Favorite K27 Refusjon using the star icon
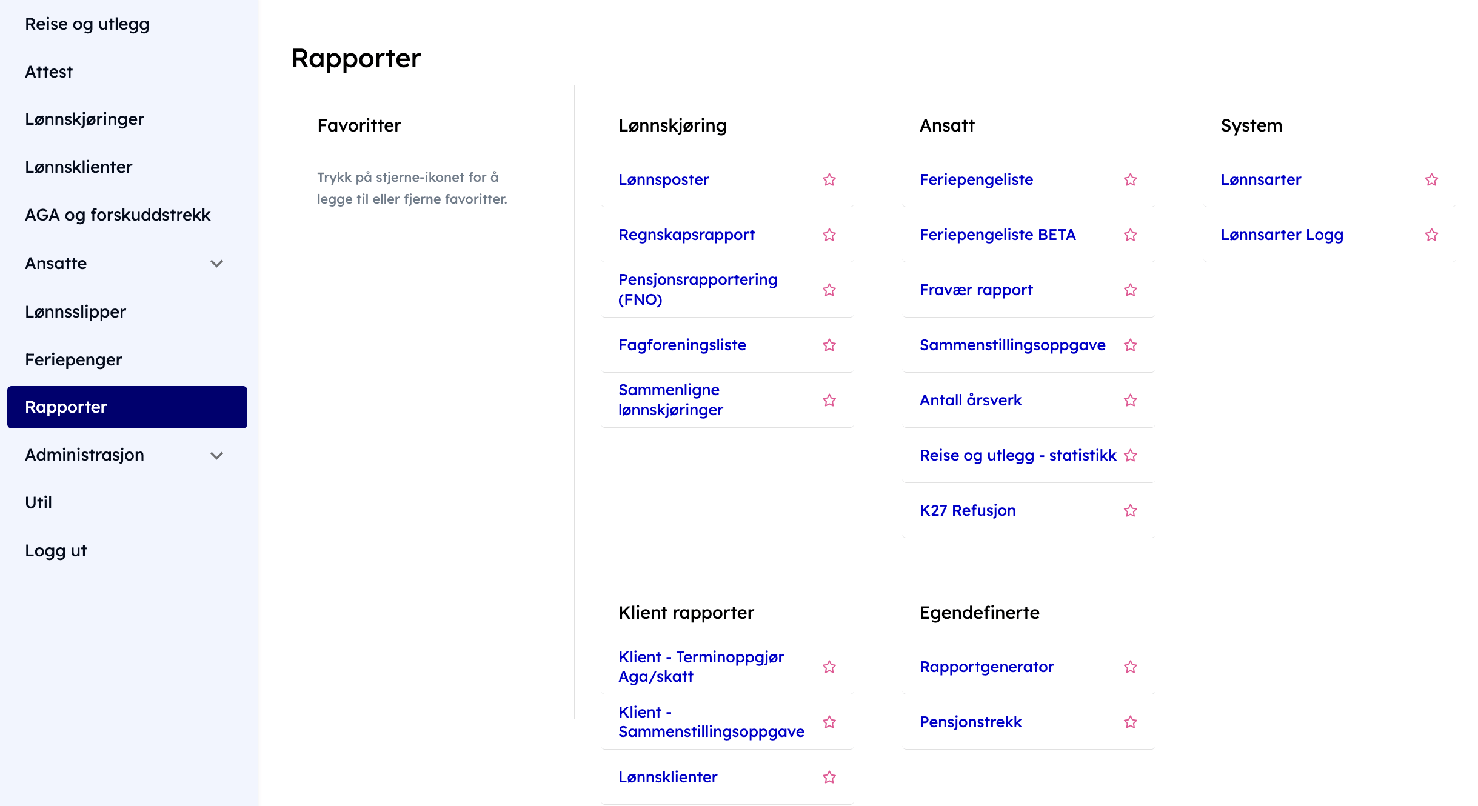Image resolution: width=1478 pixels, height=806 pixels. pos(1130,511)
